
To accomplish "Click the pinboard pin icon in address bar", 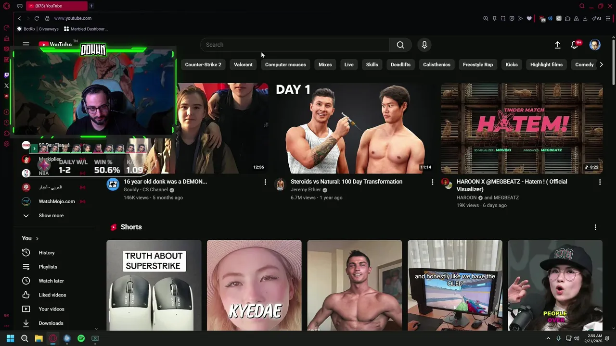I will point(494,18).
